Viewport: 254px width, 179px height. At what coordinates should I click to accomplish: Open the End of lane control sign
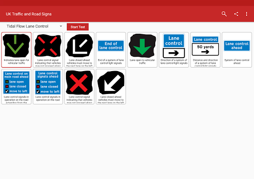(x=111, y=50)
